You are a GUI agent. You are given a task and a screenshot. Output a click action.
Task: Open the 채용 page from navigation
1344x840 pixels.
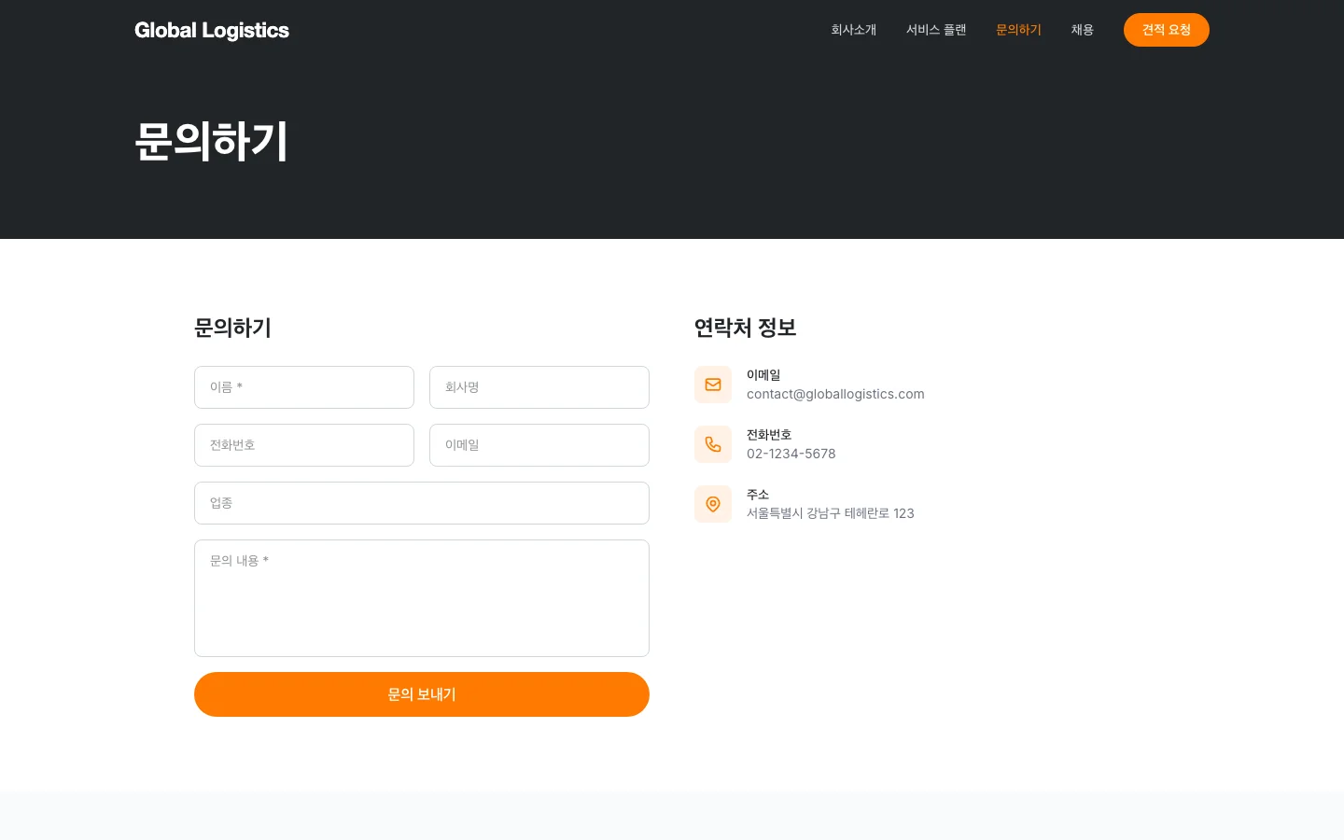[1083, 30]
